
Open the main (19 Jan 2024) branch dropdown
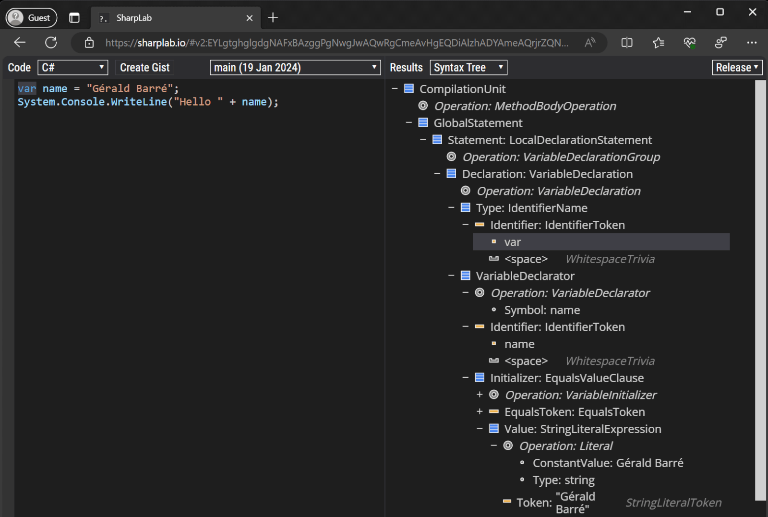pyautogui.click(x=295, y=67)
